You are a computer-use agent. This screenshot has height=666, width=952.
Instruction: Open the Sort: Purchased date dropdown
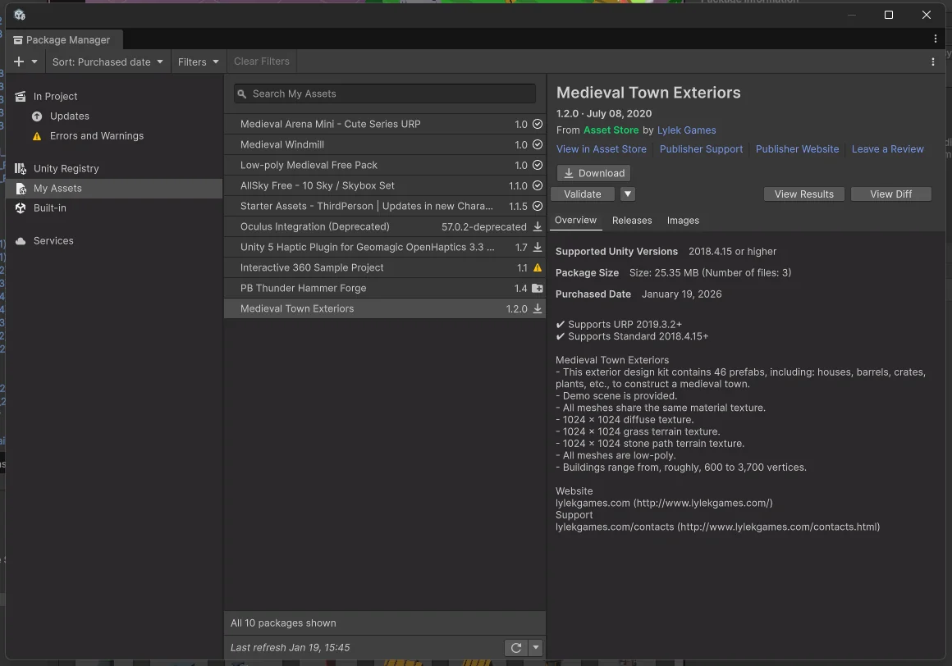point(108,62)
